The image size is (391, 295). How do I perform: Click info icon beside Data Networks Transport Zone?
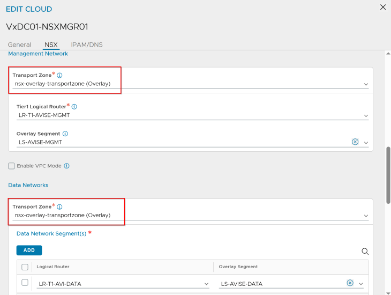pyautogui.click(x=59, y=207)
